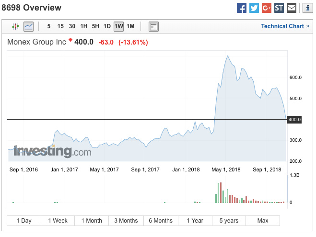The image size is (316, 237).
Task: Click the tallest red volume bar
Action: point(221,193)
